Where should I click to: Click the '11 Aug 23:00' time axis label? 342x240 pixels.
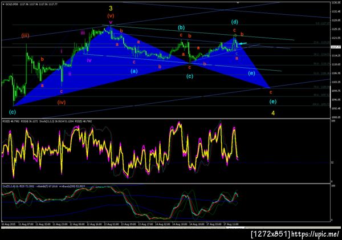(60, 224)
